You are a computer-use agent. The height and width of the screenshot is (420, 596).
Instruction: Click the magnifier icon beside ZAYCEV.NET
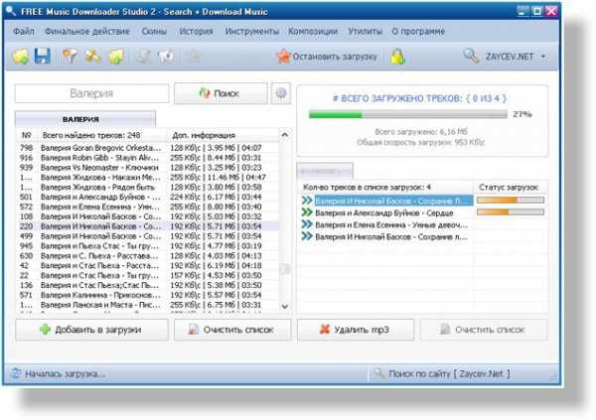[x=471, y=57]
